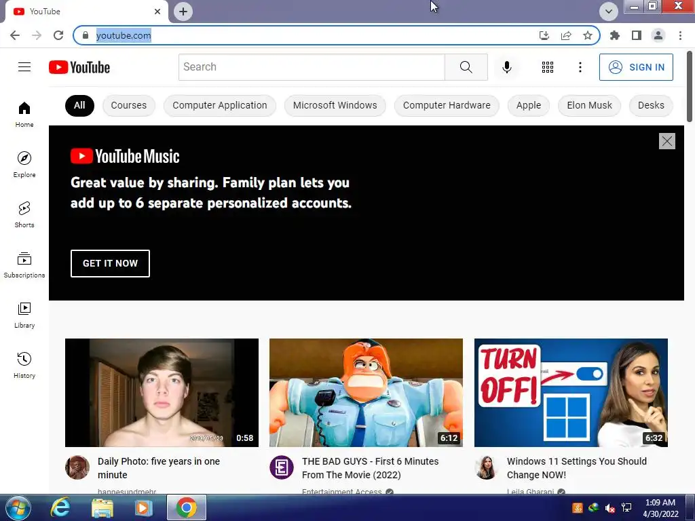
Task: Click the page vertical scrollbar thumb
Action: tap(690, 86)
